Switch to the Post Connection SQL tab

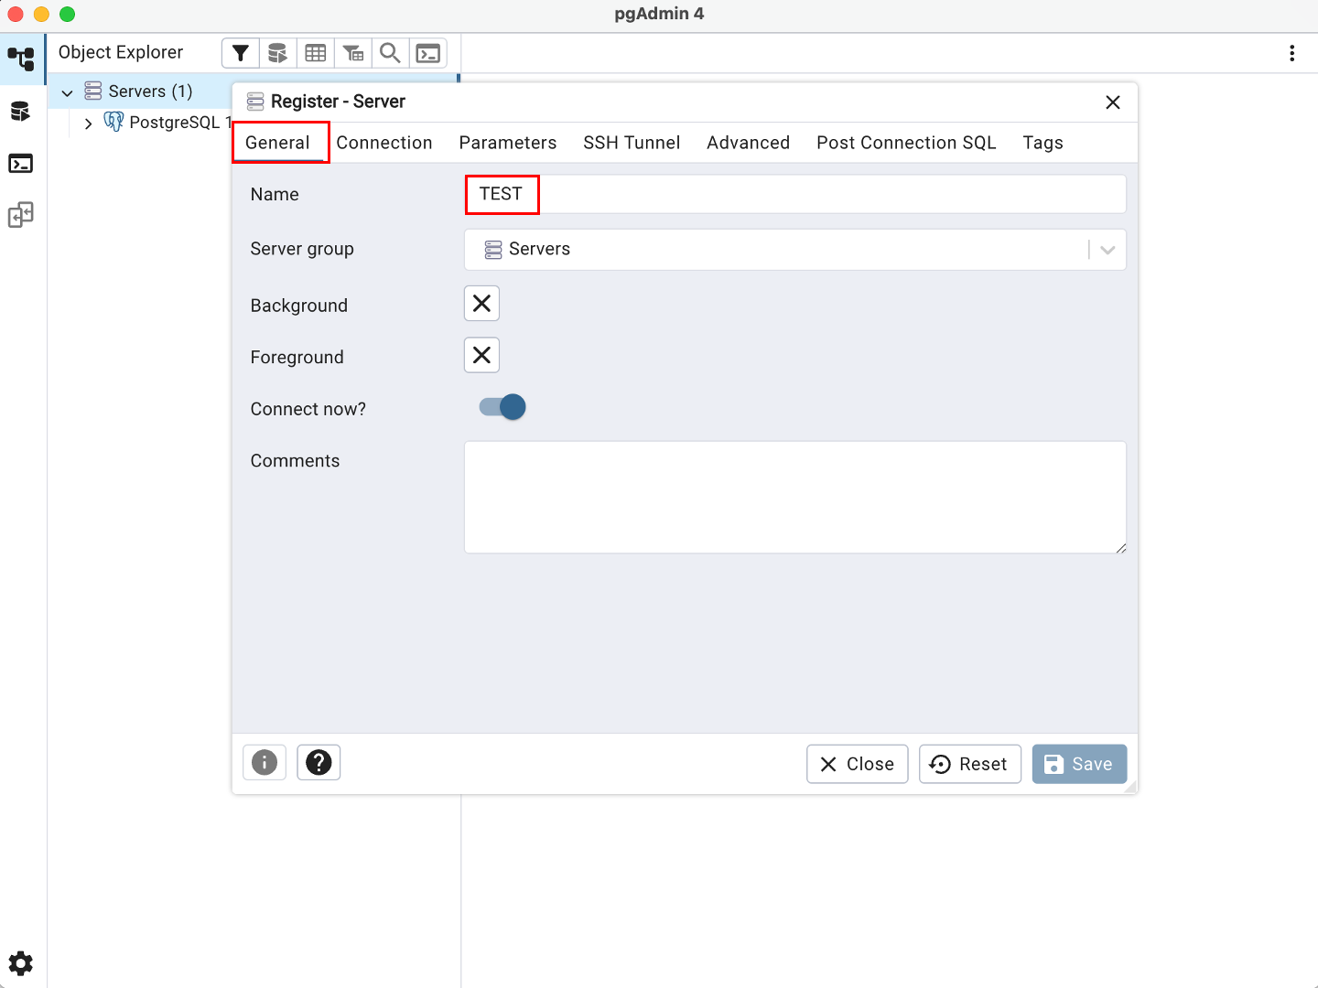[x=906, y=143]
